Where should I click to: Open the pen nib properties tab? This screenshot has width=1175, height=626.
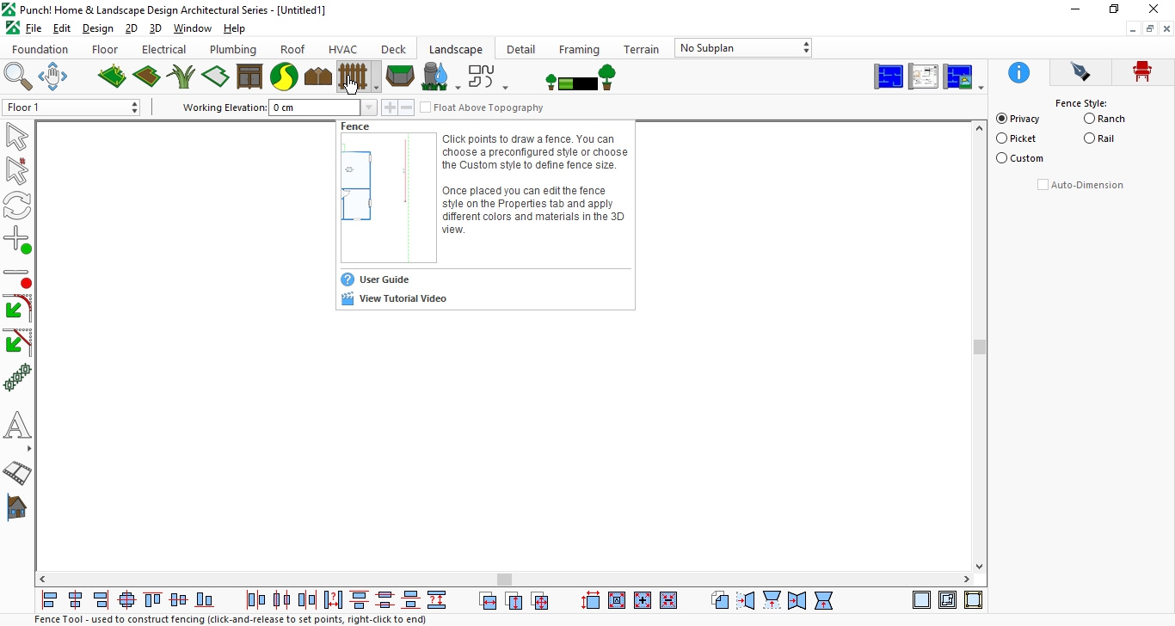pos(1080,71)
